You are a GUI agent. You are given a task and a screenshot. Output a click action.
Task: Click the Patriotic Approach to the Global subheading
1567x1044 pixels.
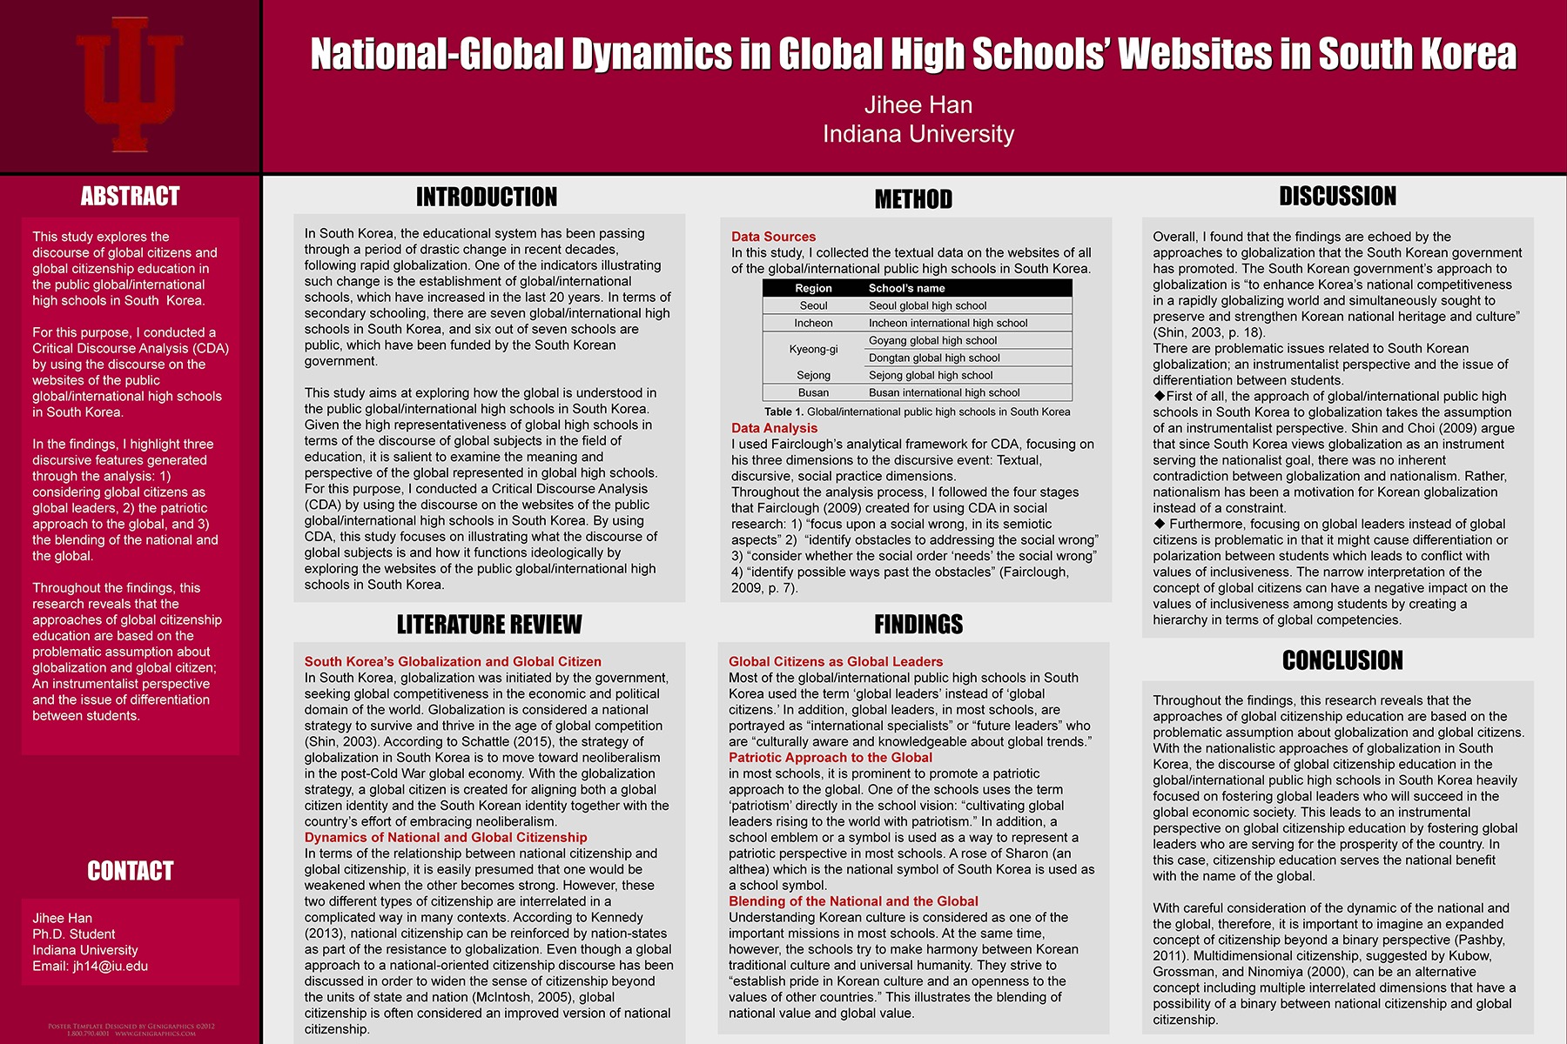tap(830, 758)
